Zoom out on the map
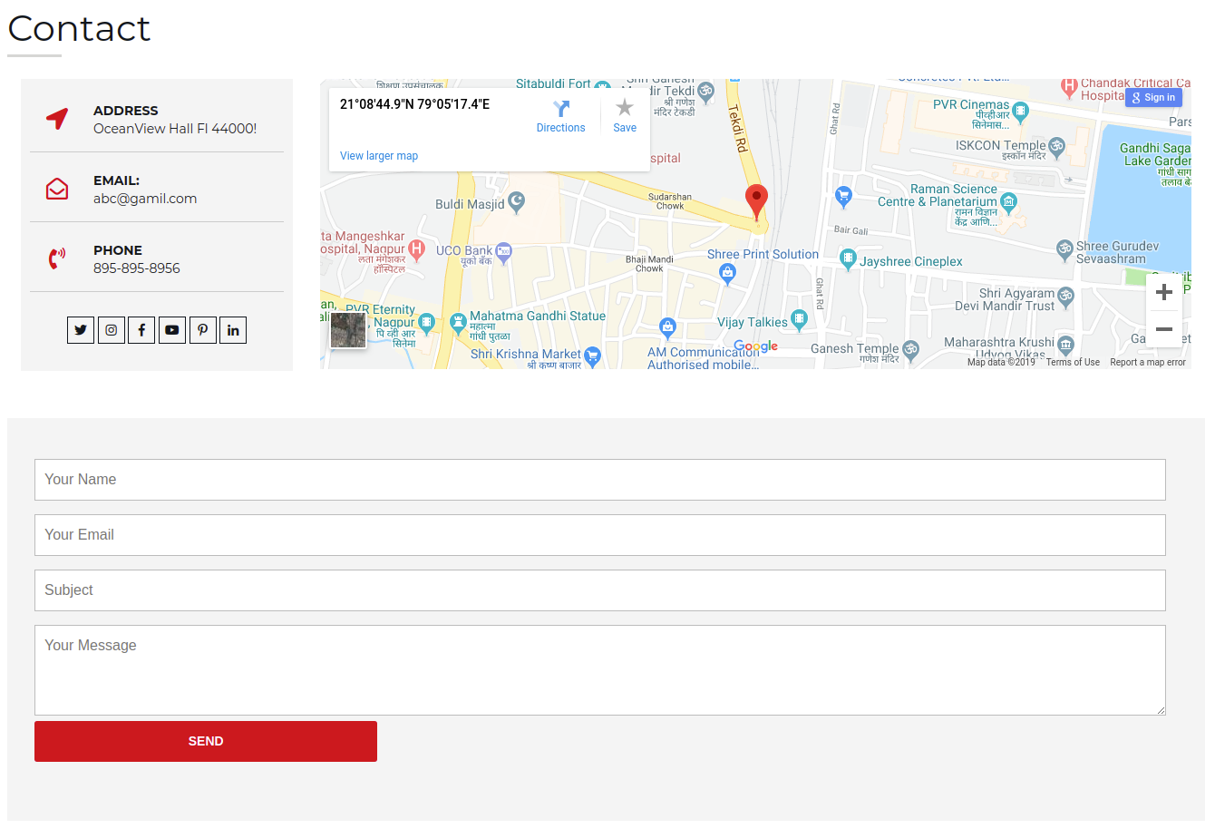The image size is (1215, 838). [1164, 329]
